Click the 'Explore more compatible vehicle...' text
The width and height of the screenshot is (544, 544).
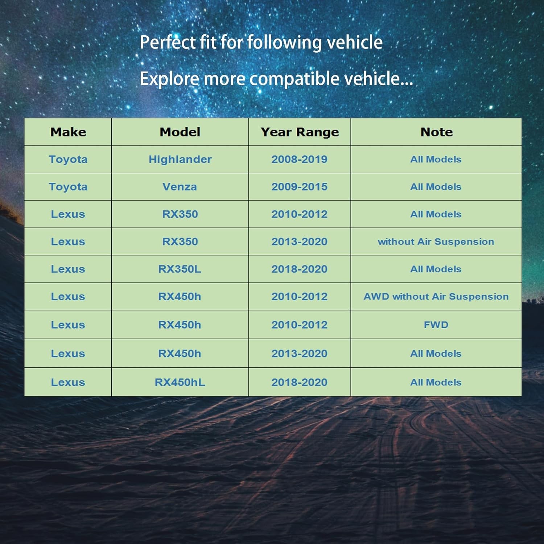pyautogui.click(x=276, y=79)
